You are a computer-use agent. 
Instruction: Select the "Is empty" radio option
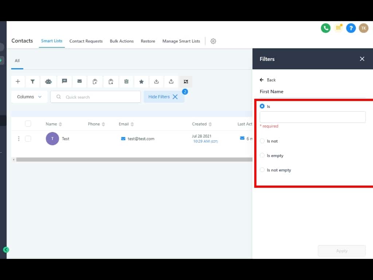[262, 156]
